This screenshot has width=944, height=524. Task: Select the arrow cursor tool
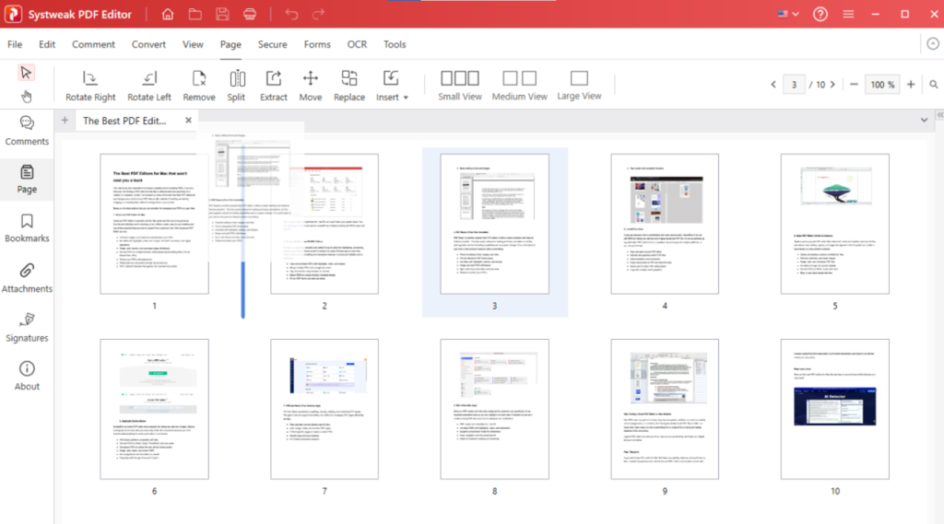click(x=26, y=73)
